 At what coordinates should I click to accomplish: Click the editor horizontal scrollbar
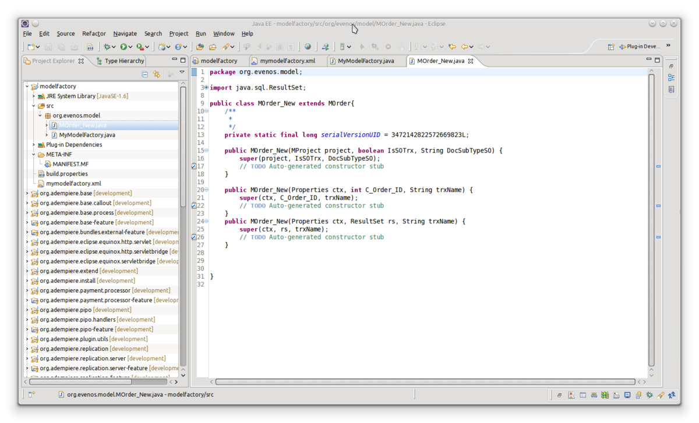tap(425, 382)
